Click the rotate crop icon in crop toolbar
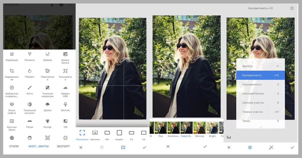 coord(102,147)
